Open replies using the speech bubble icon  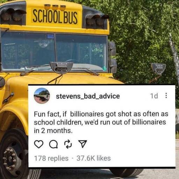click(x=53, y=144)
